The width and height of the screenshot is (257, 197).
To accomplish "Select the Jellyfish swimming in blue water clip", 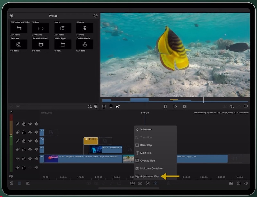I will (x=83, y=159).
